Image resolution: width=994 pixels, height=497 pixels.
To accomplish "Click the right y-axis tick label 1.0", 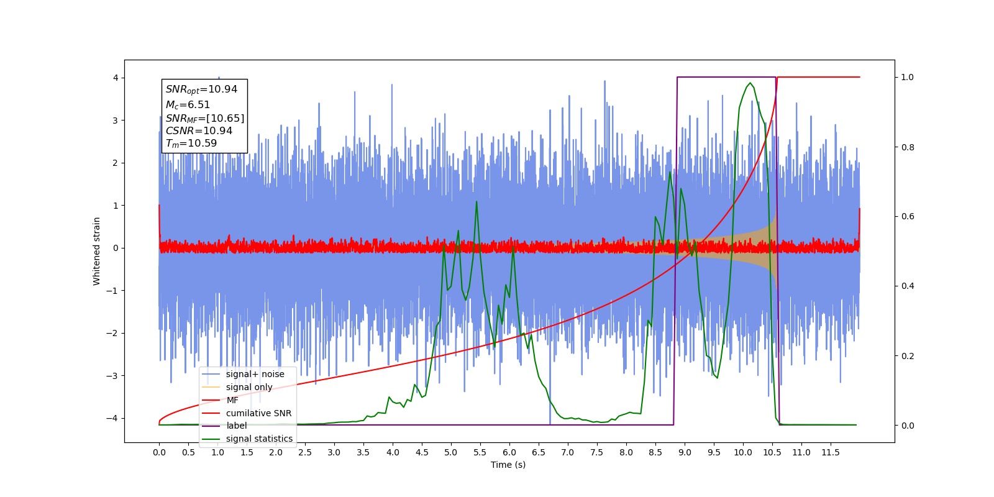I will [908, 78].
